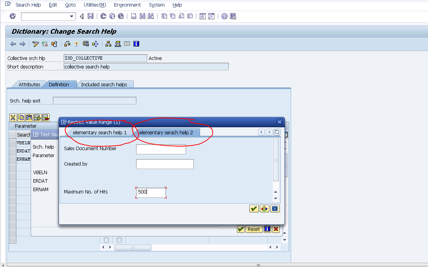
Task: Save the search help via Save icon
Action: point(91,16)
